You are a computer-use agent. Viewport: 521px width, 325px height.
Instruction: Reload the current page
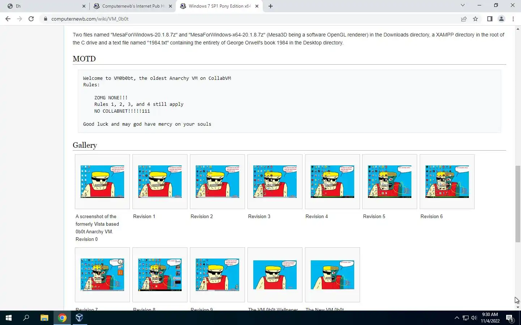[31, 19]
